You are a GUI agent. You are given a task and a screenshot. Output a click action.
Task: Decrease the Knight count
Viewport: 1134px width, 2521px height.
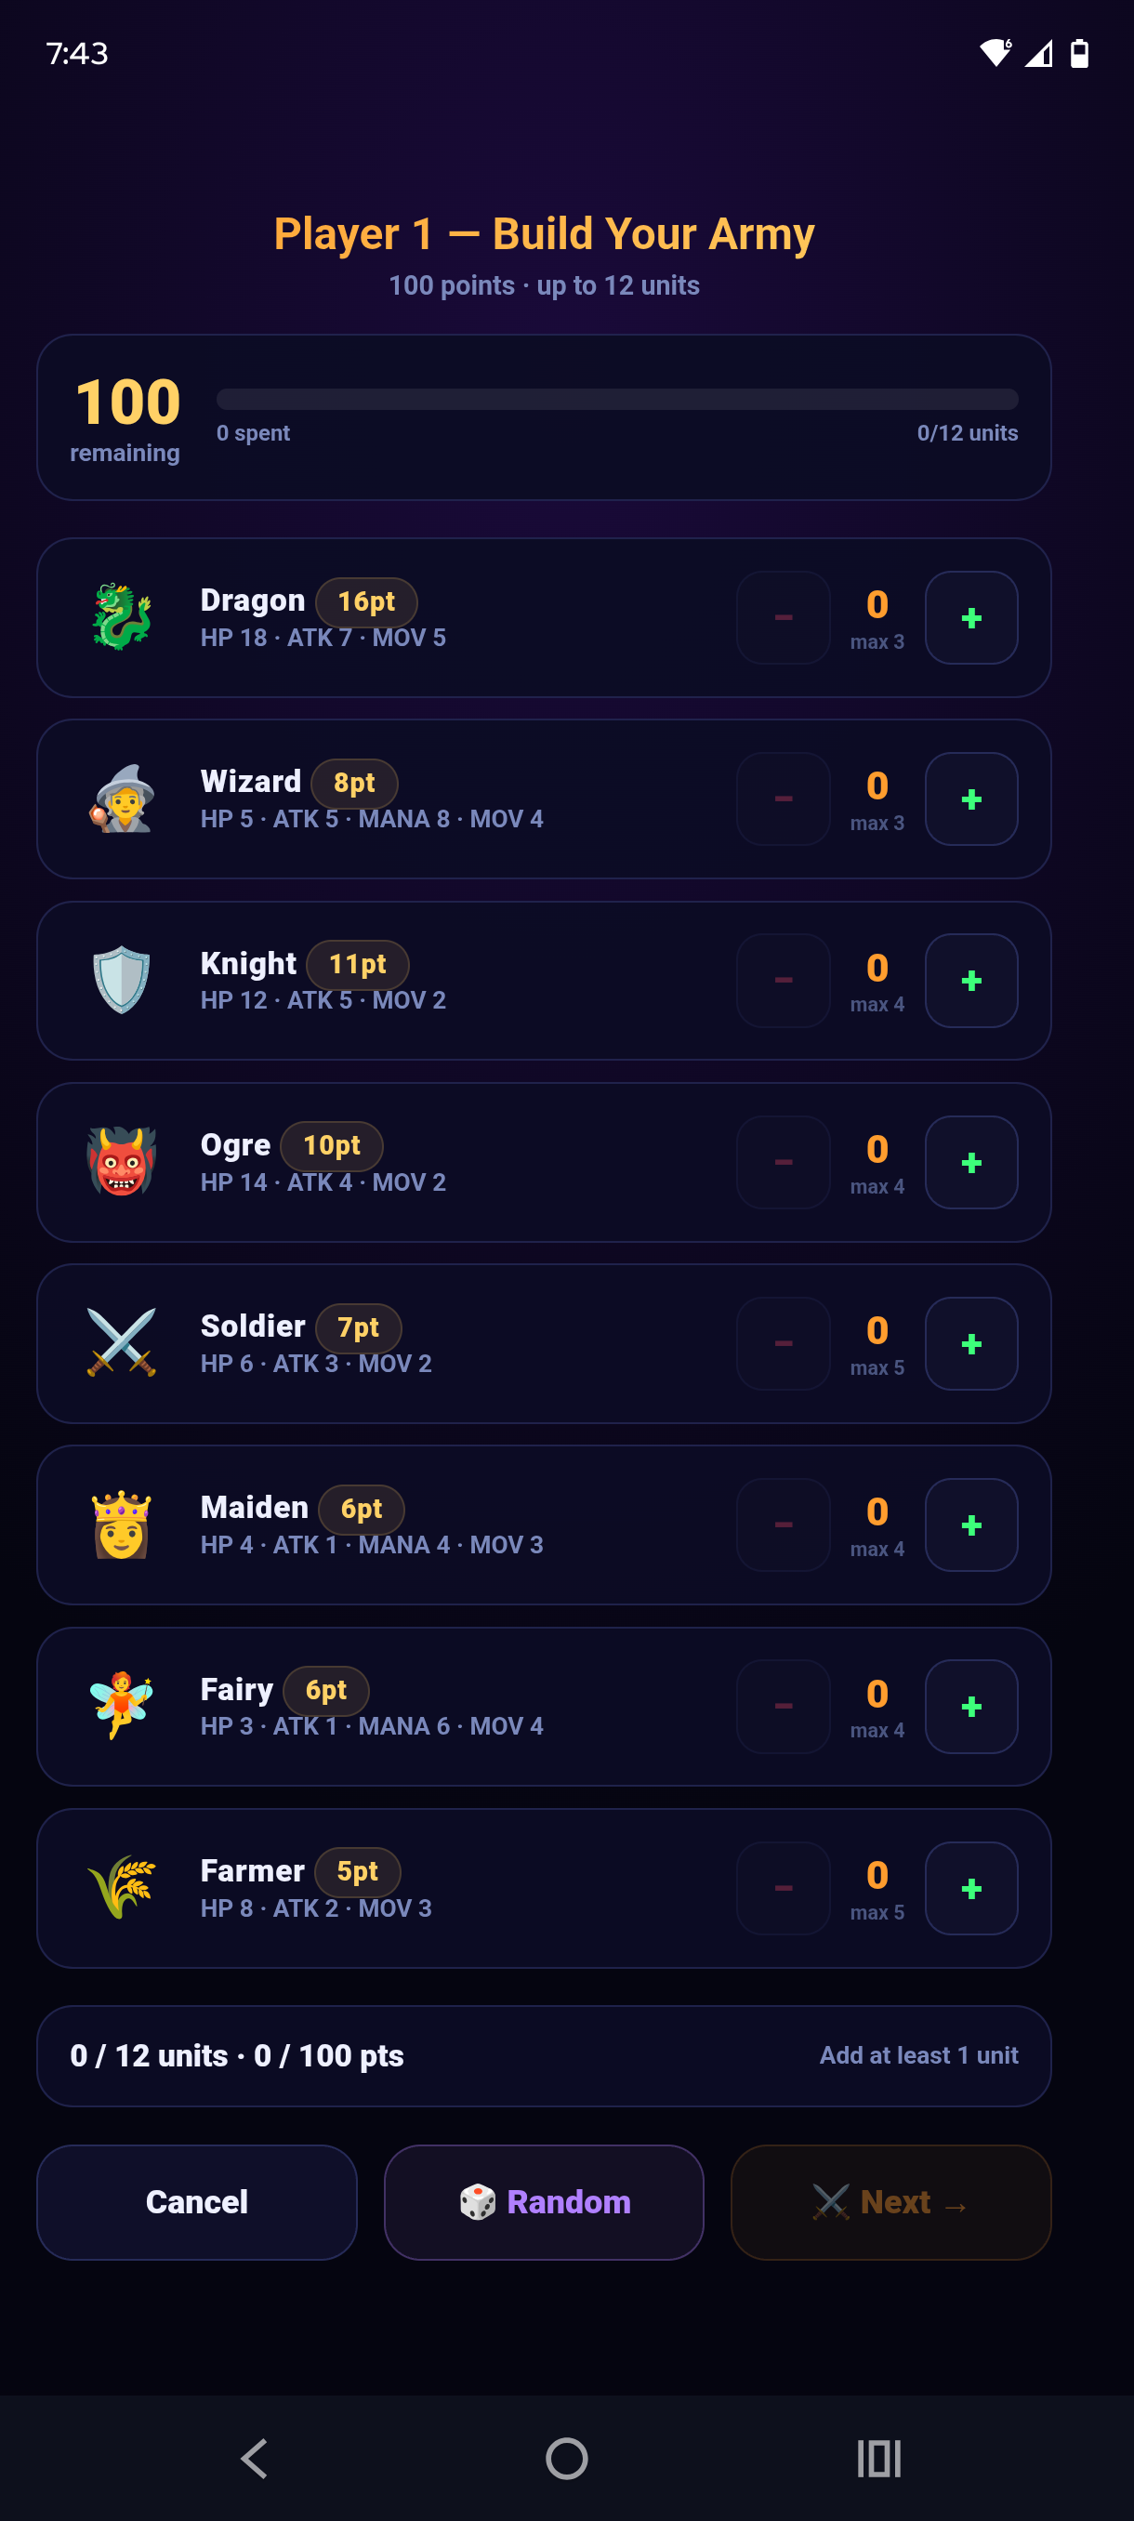782,982
